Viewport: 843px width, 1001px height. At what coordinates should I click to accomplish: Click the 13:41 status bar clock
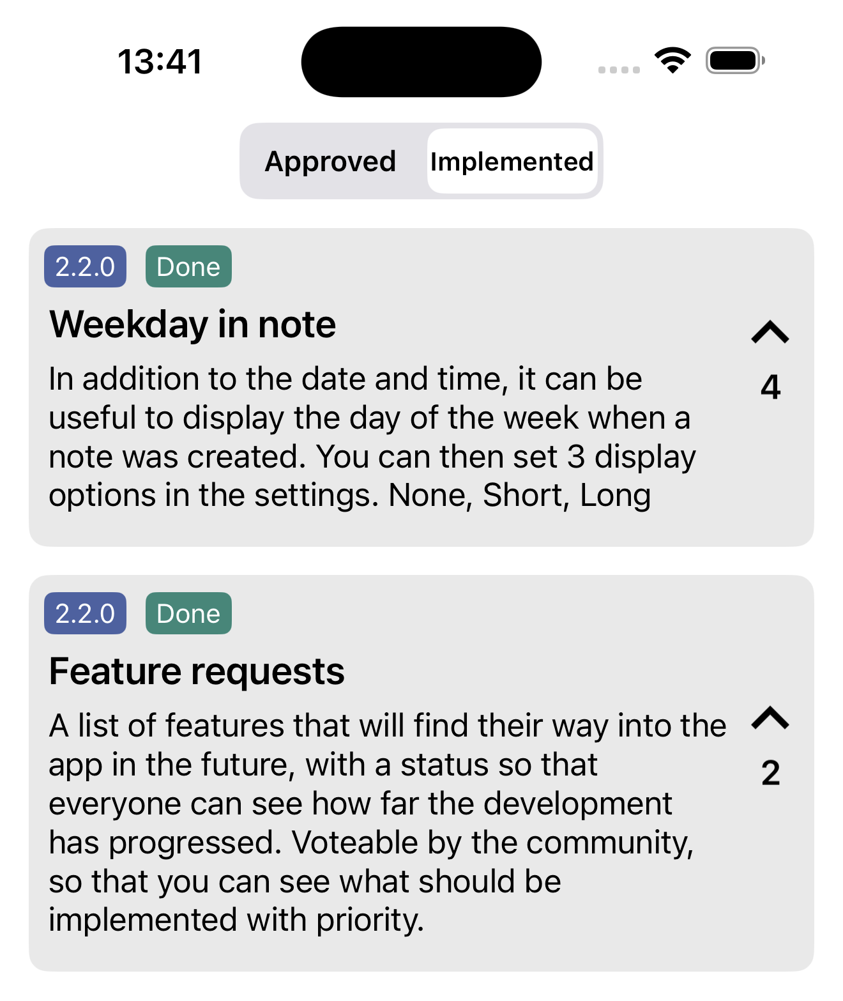[160, 62]
